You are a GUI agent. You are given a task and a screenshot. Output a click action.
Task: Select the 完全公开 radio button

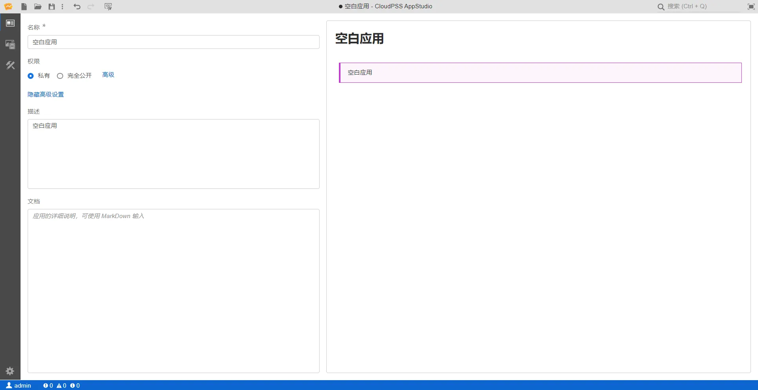pos(60,76)
